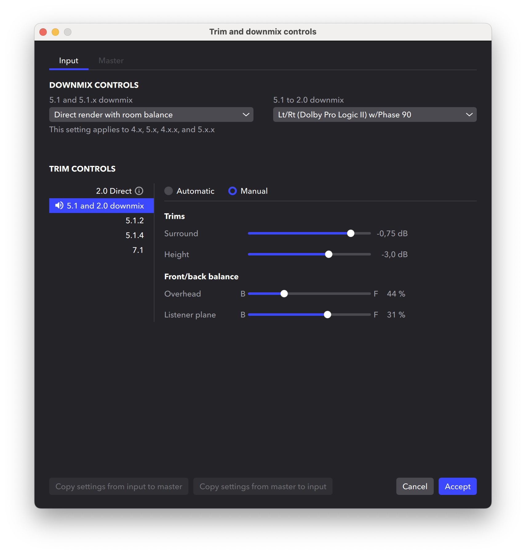Switch to the Master tab
The width and height of the screenshot is (526, 554).
coord(111,60)
